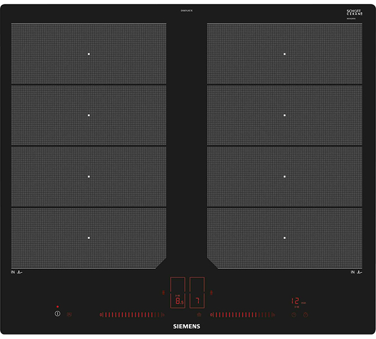The width and height of the screenshot is (376, 339).
Task: Tap the boost icon ending left slider
Action: tap(163, 314)
